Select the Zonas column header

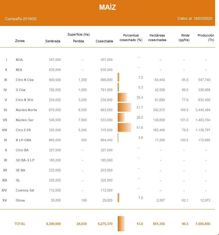click(x=20, y=41)
